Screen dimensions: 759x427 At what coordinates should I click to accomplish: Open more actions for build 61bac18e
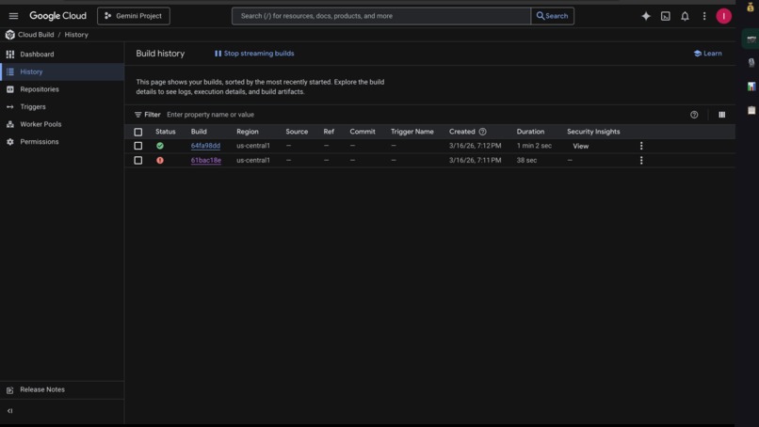pos(641,160)
